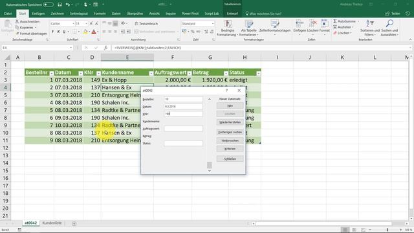Click the dialog help question mark

pyautogui.click(x=226, y=91)
